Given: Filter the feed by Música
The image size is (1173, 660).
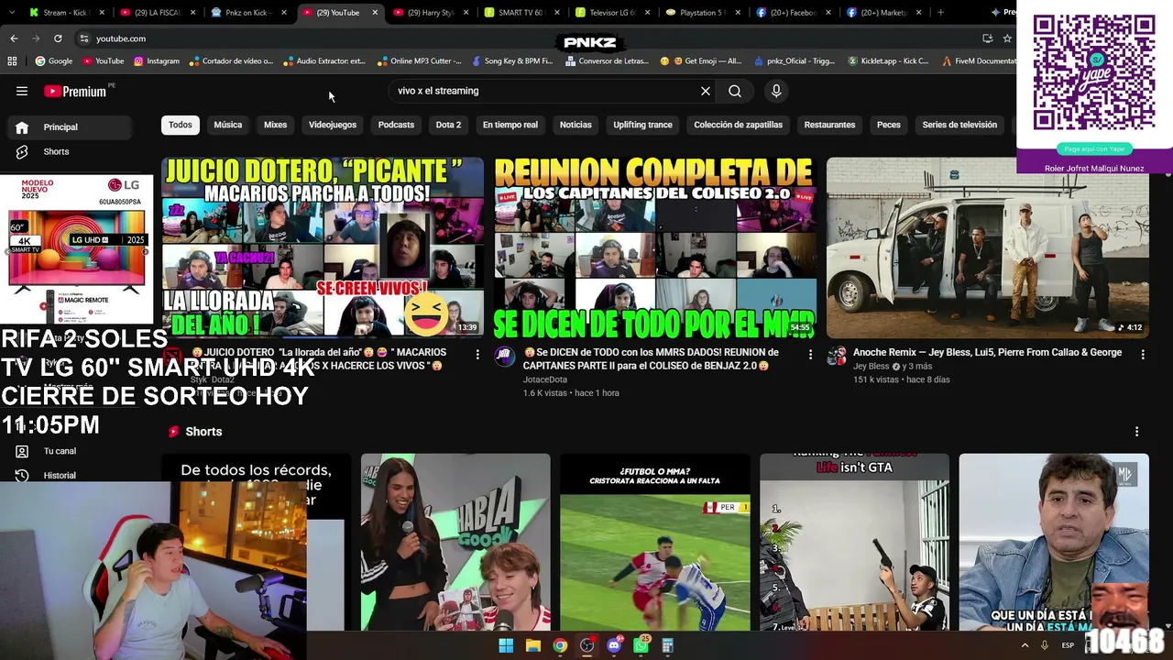Looking at the screenshot, I should click(228, 125).
